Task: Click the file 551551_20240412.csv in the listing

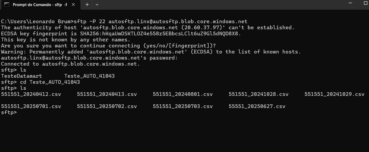Action: [31, 94]
